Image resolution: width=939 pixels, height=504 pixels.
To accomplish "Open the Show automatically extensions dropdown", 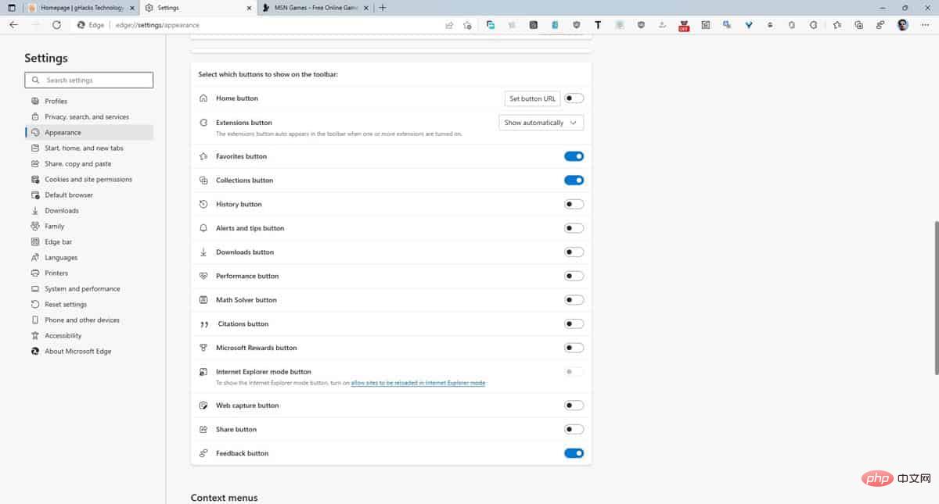I will coord(541,123).
